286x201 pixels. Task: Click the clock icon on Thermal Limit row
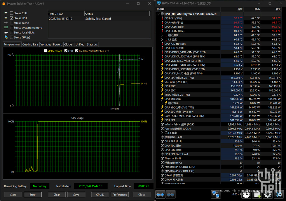tap(162, 158)
